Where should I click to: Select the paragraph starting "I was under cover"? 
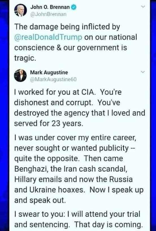[x=79, y=169]
